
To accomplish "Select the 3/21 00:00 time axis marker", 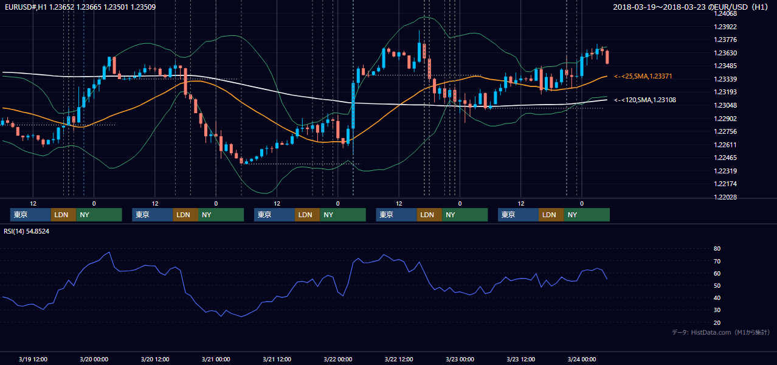I will [x=216, y=360].
